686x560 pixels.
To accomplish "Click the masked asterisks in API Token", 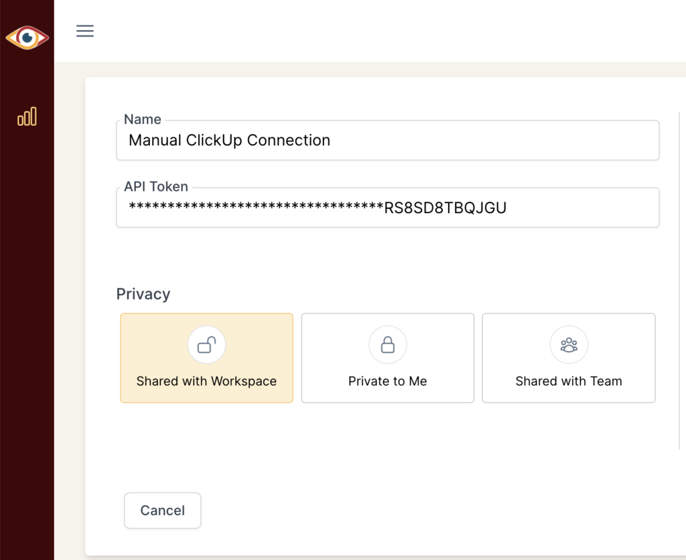I will [255, 208].
